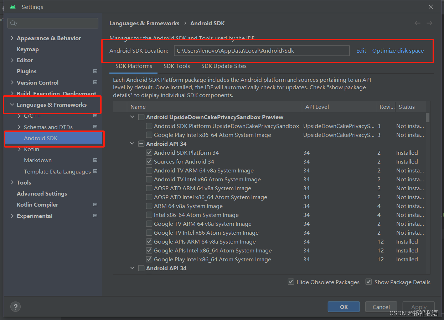Open help with the question mark button
This screenshot has height=320, width=444.
pyautogui.click(x=15, y=307)
